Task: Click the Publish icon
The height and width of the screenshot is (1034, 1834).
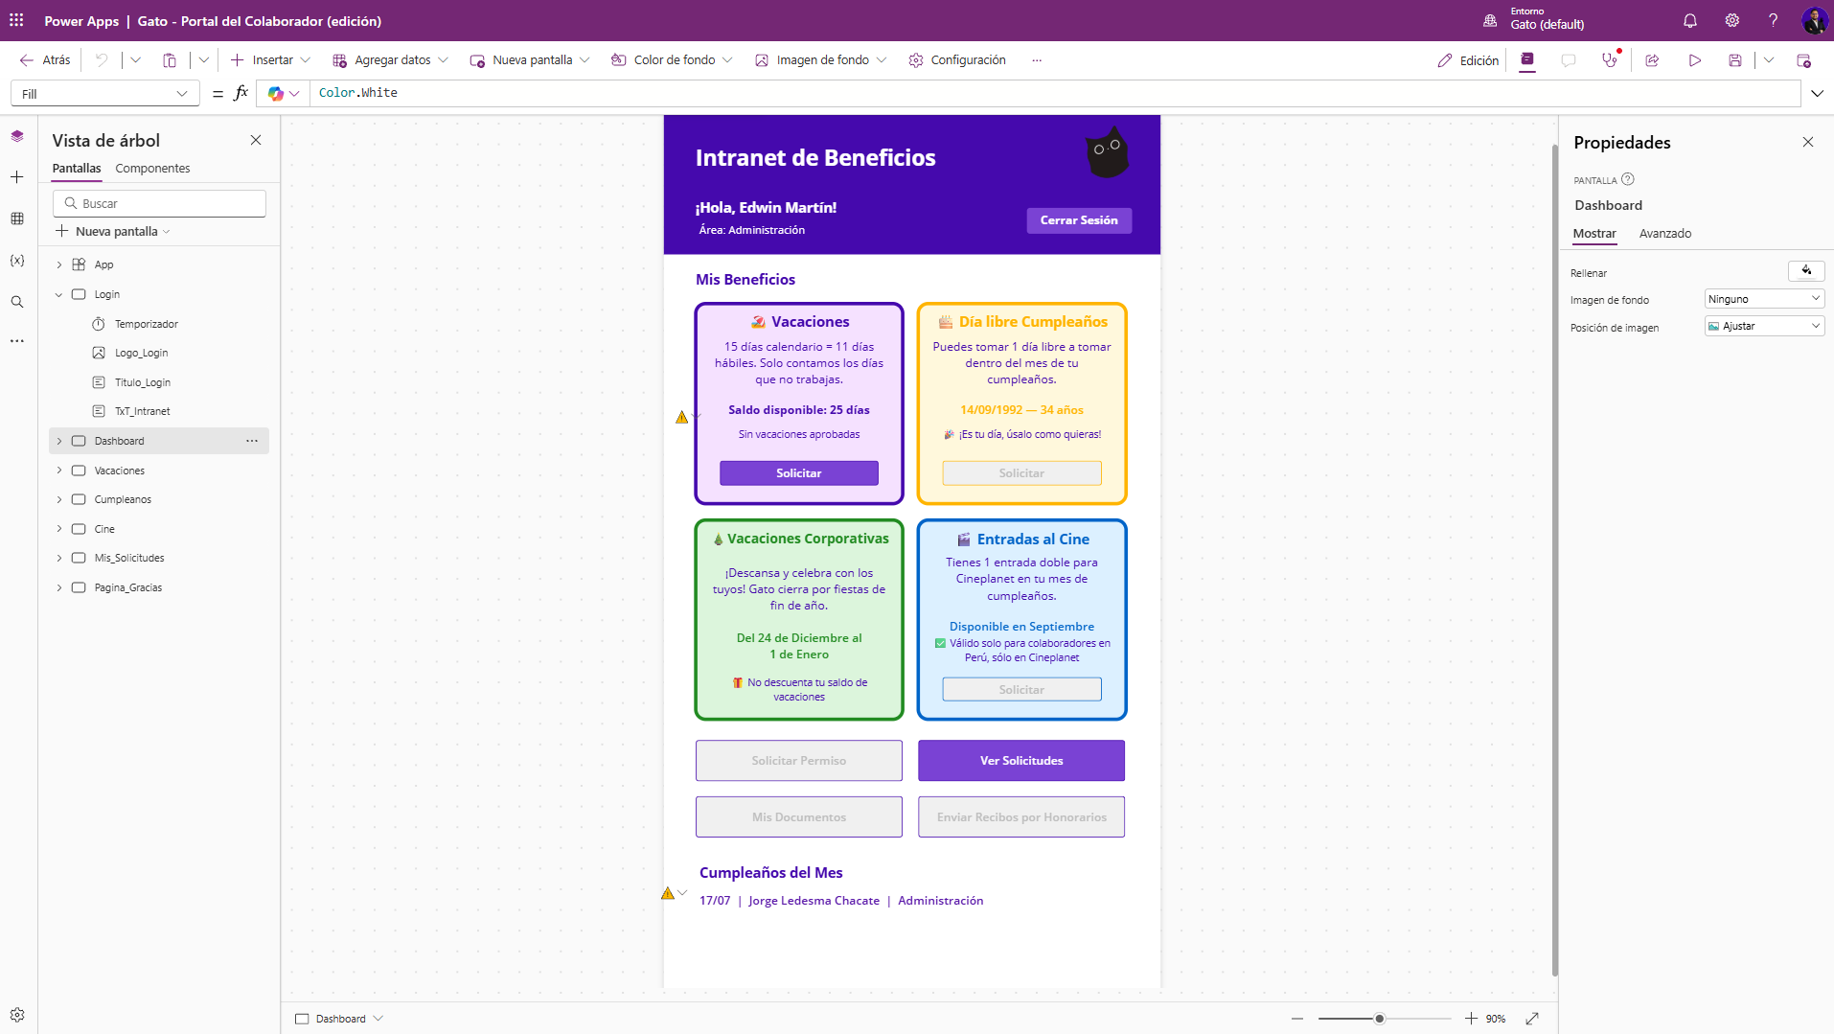Action: click(1803, 59)
